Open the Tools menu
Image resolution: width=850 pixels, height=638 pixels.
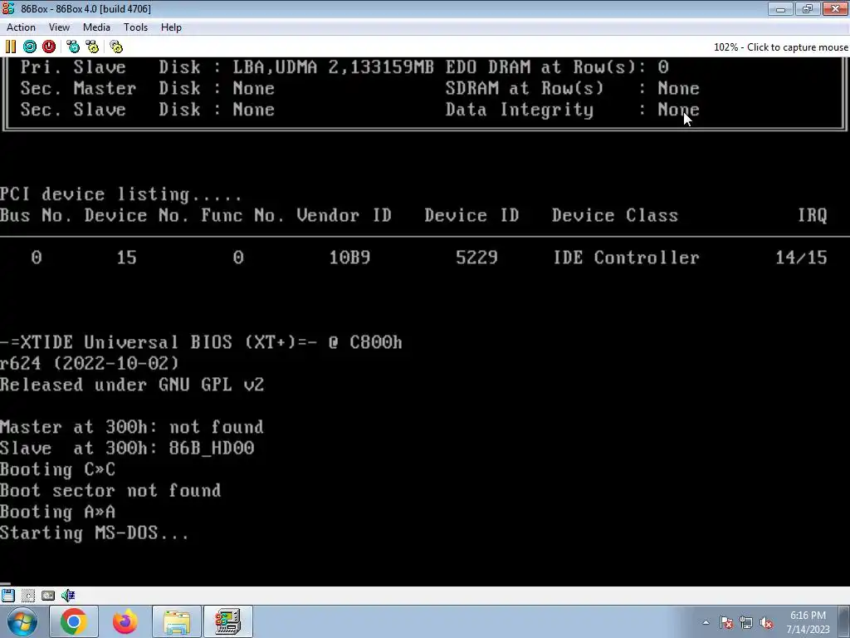point(135,27)
